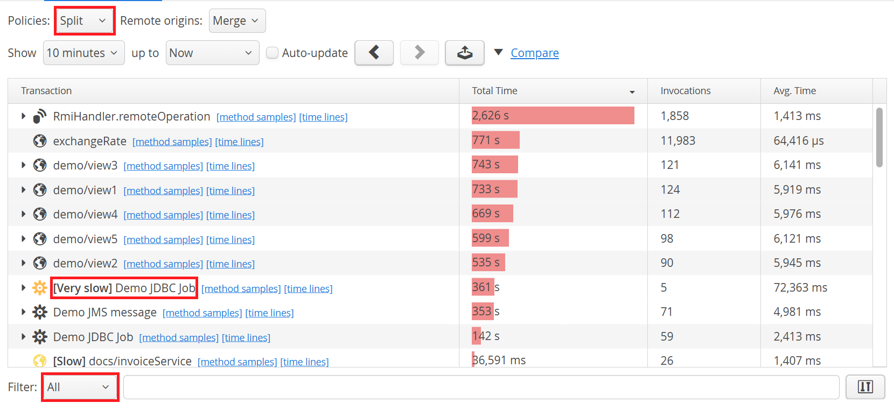Click the orange gear icon of Very slow job
This screenshot has height=417, width=894.
pyautogui.click(x=40, y=288)
